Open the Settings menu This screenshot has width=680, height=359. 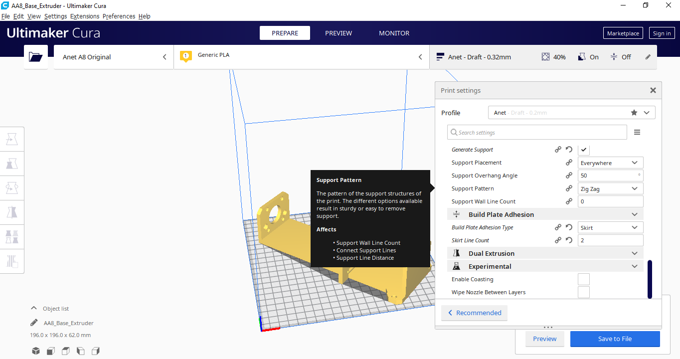[x=55, y=16]
